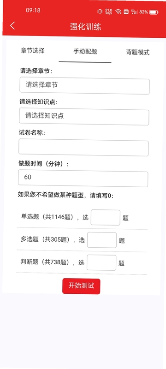166x369 pixels.
Task: Tap the back arrow in the header
Action: (x=12, y=25)
